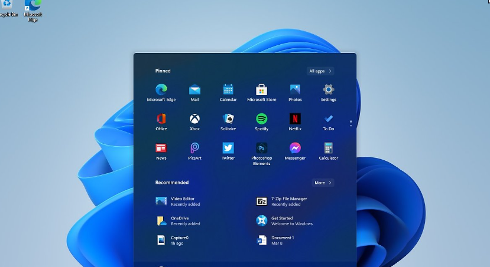
Task: Launch the Office app
Action: coord(161,122)
